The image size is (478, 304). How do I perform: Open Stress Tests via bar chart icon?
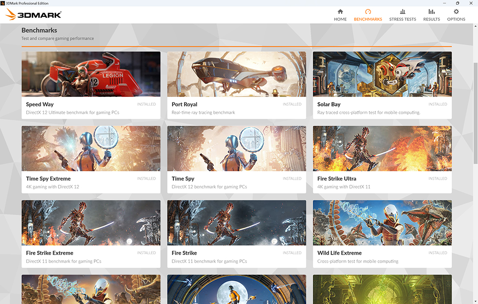pyautogui.click(x=402, y=12)
